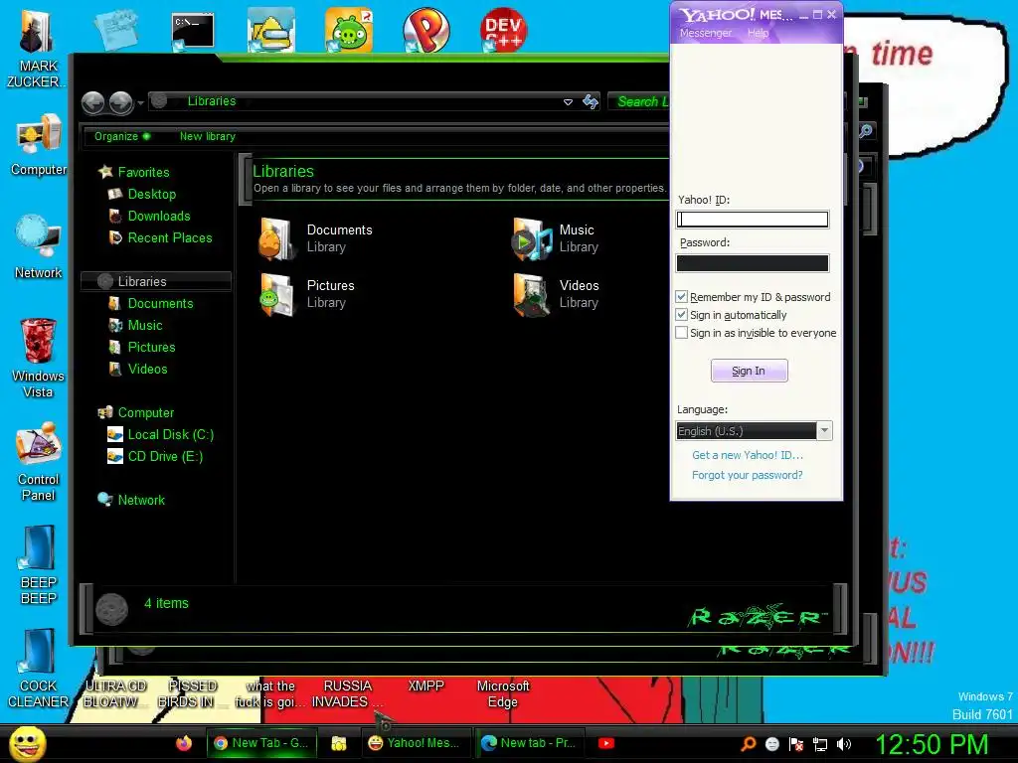Image resolution: width=1018 pixels, height=763 pixels.
Task: Toggle Sign in automatically checkbox
Action: tap(681, 315)
